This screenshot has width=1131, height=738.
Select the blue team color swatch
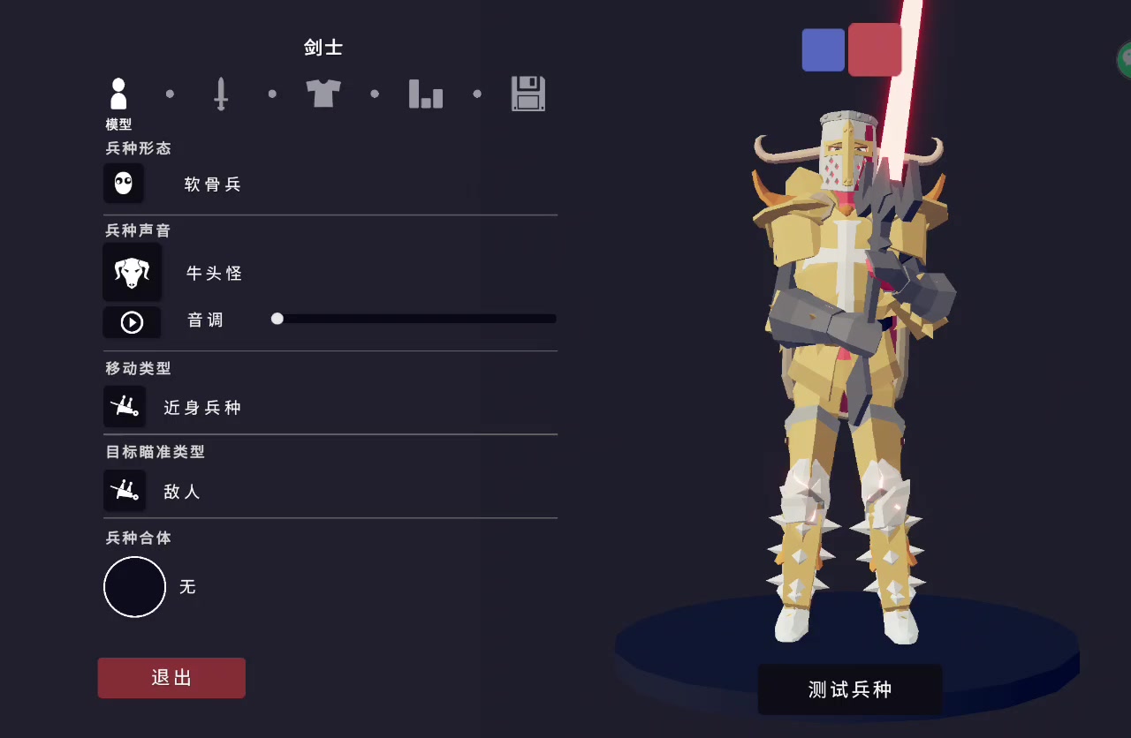pyautogui.click(x=824, y=49)
